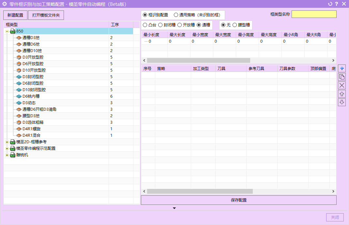Screen dimensions: 349x225
Task: Click the XLS icon next to 850
Action: click(13, 31)
